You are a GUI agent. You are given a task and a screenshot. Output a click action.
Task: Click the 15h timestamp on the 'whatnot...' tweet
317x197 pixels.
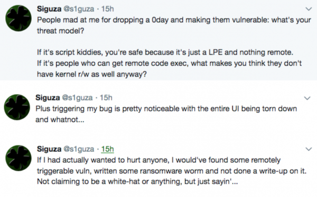(x=106, y=98)
